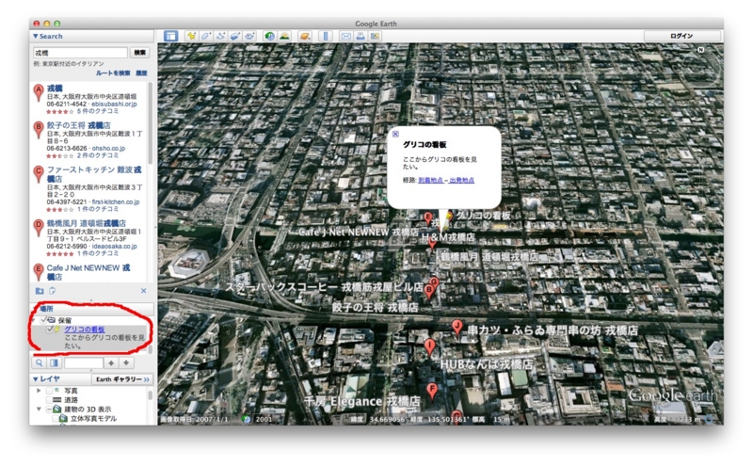
Task: Select result A 戎橋
Action: point(55,88)
